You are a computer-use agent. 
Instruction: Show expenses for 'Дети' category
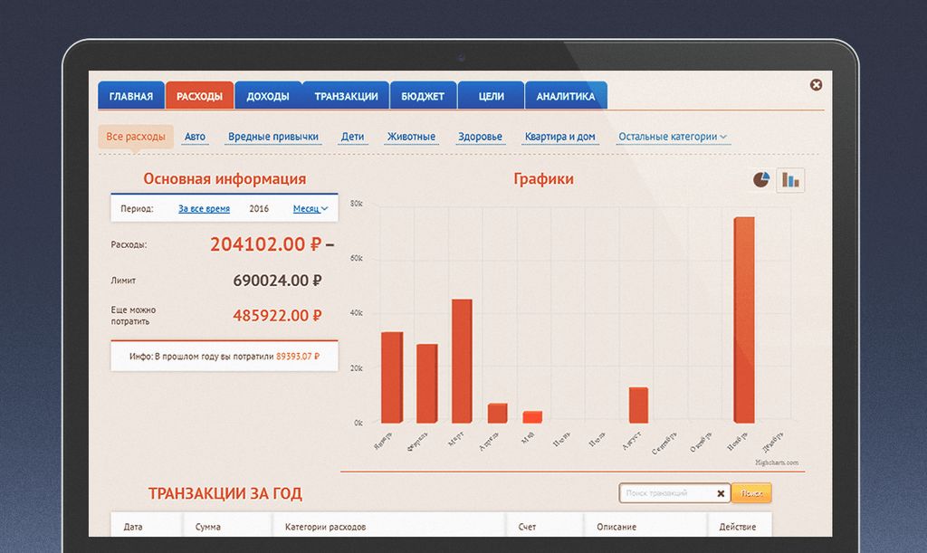352,137
